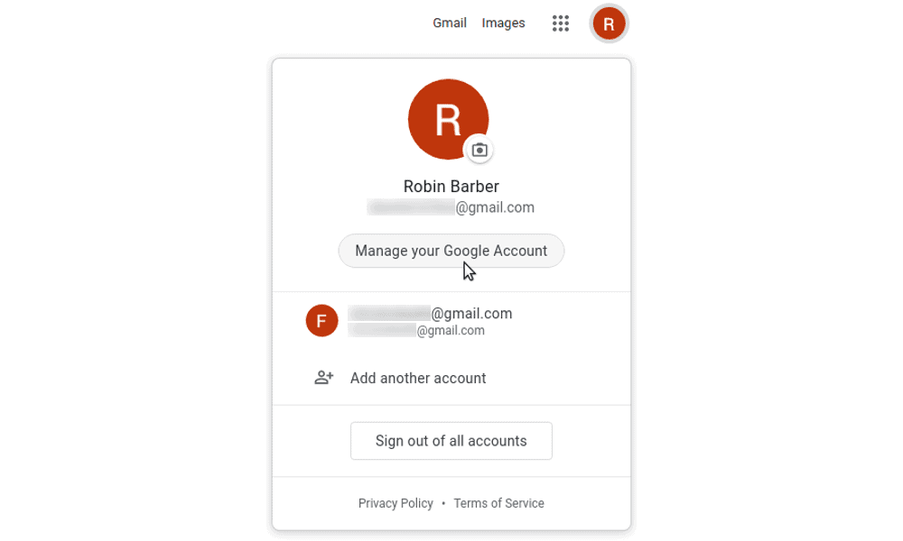The height and width of the screenshot is (541, 903).
Task: Select the F account avatar
Action: (322, 320)
